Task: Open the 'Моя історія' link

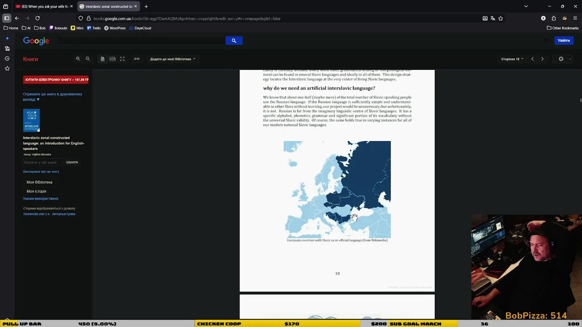Action: click(x=36, y=191)
